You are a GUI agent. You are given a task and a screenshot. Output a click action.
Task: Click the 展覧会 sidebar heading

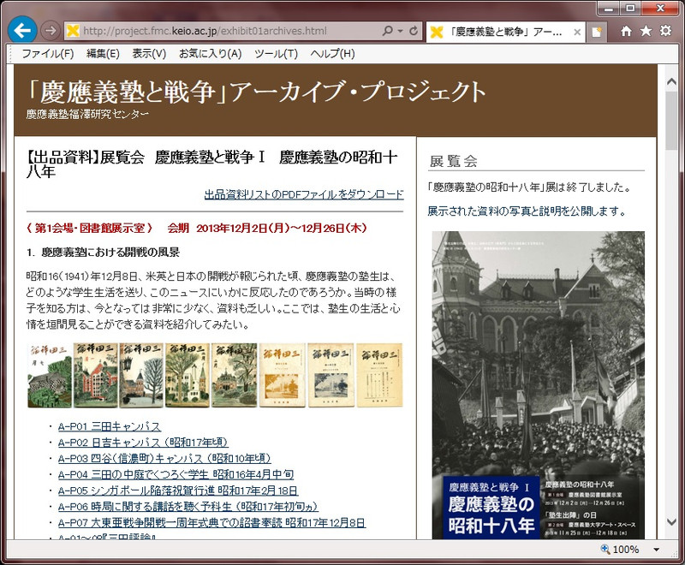(x=454, y=161)
